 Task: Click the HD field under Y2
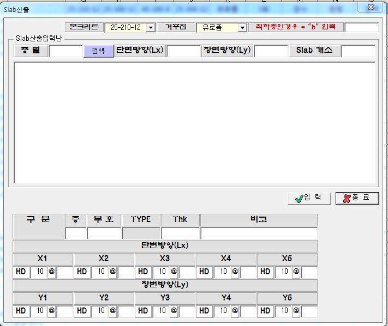tap(82, 311)
